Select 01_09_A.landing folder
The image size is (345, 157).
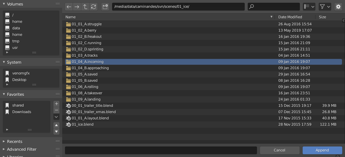tap(204, 99)
